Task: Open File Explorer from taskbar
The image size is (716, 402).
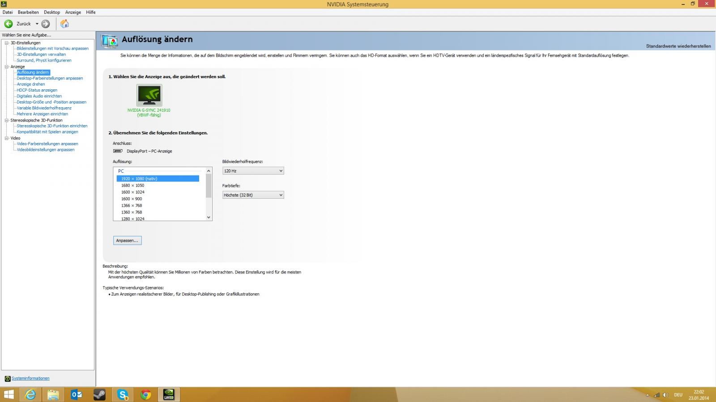Action: (53, 395)
